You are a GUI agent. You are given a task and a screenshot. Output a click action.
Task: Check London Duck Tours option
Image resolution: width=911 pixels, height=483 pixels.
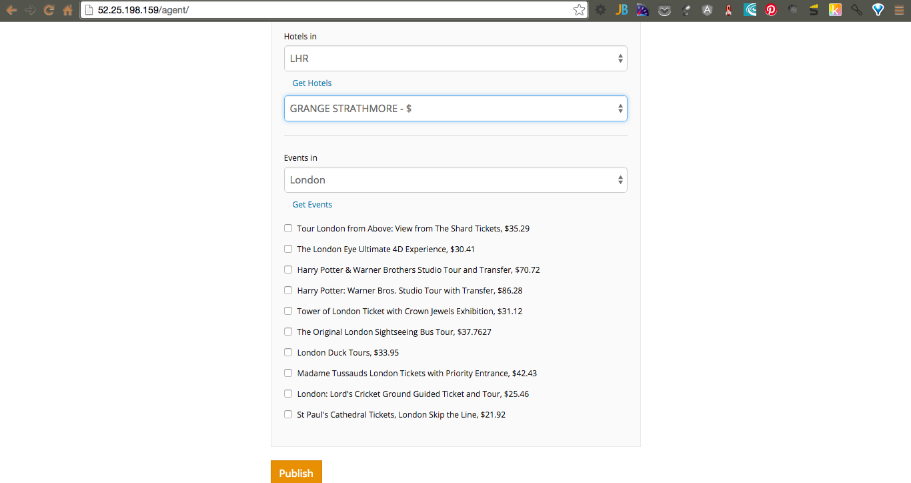pos(288,352)
